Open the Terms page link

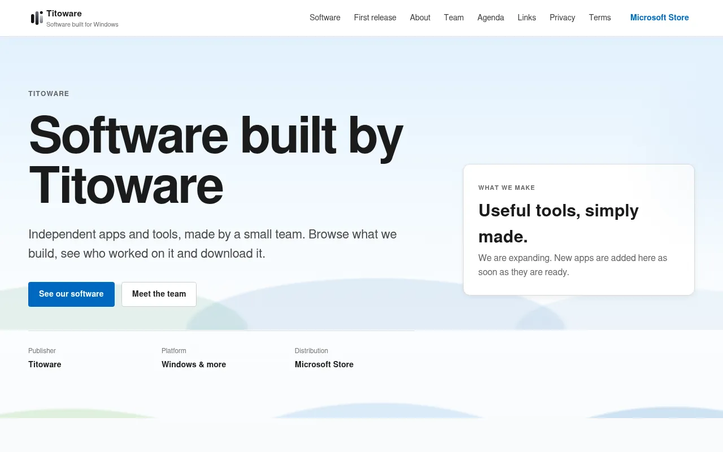(x=600, y=18)
